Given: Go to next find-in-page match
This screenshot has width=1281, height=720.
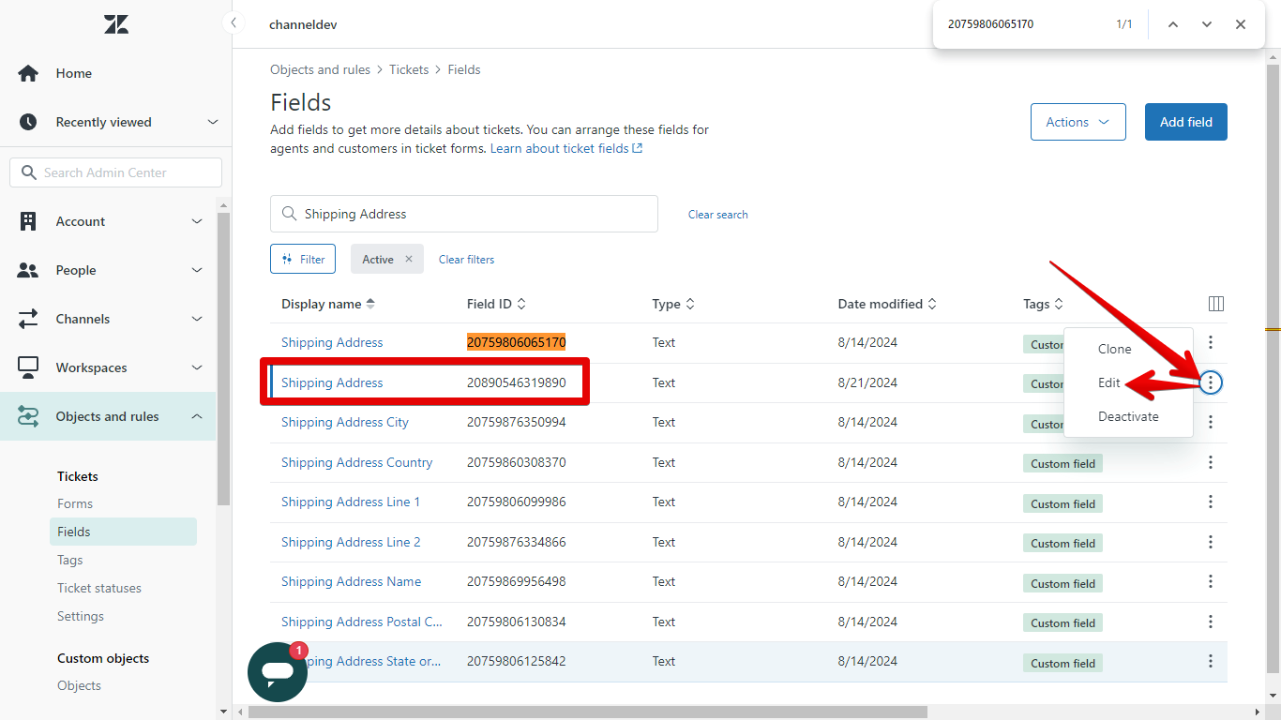Looking at the screenshot, I should coord(1207,24).
